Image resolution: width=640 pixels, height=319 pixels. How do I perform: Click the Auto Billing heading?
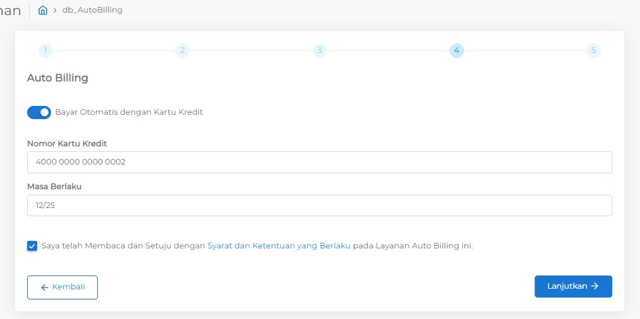pyautogui.click(x=57, y=78)
